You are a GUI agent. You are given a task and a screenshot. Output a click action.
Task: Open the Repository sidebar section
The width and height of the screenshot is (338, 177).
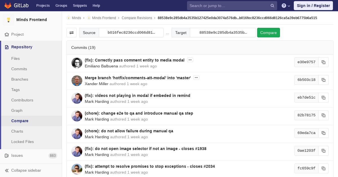pos(32,47)
